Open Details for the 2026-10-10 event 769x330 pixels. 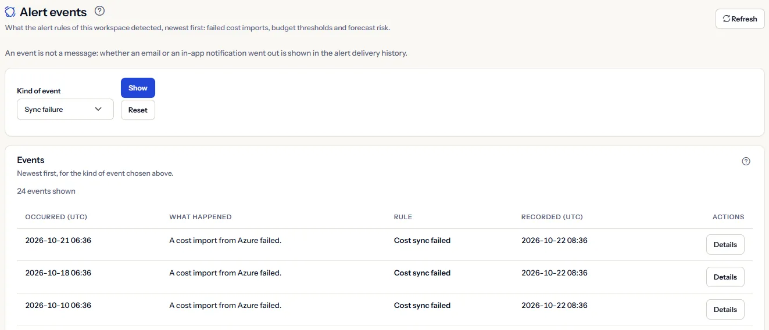(725, 310)
